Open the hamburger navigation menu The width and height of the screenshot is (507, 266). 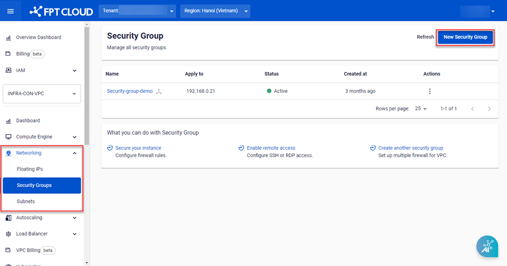pos(11,11)
